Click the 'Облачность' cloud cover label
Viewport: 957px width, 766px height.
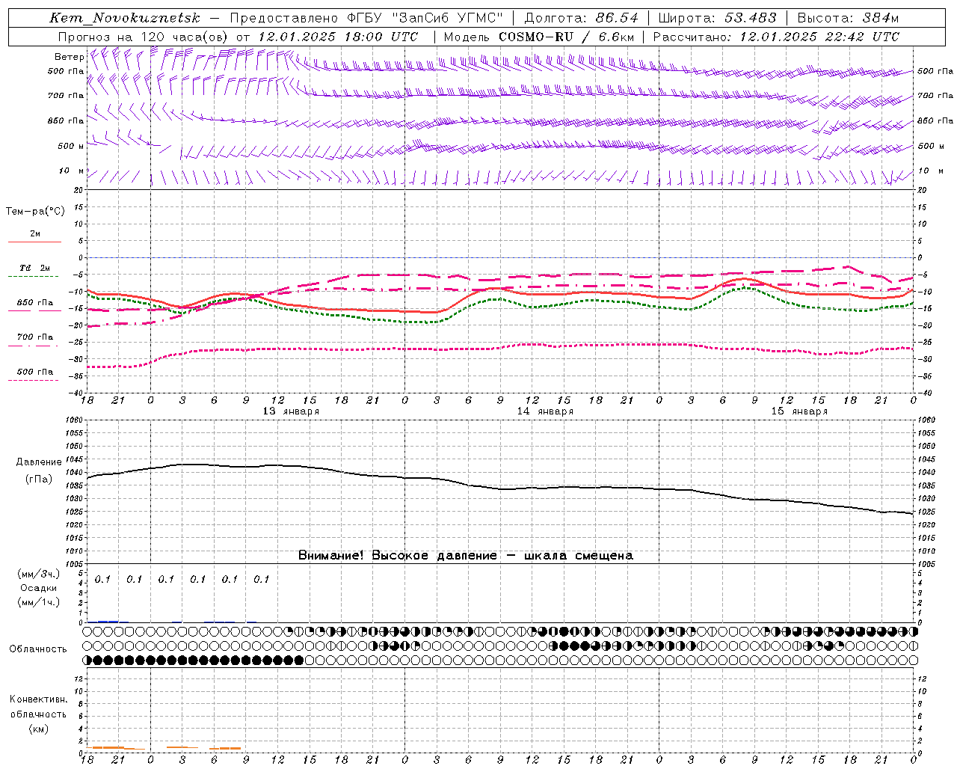(38, 649)
